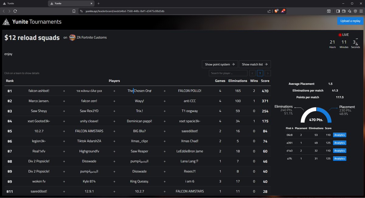This screenshot has width=365, height=198.
Task: Open the browser hamburger menu
Action: [361, 11]
